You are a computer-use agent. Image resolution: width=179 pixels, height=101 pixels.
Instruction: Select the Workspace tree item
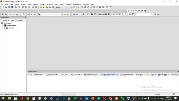8,23
